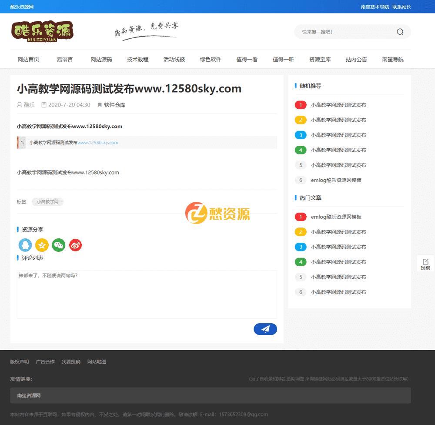This screenshot has width=435, height=425.
Task: Open 南笙技术导航 in the top bar
Action: tap(375, 7)
